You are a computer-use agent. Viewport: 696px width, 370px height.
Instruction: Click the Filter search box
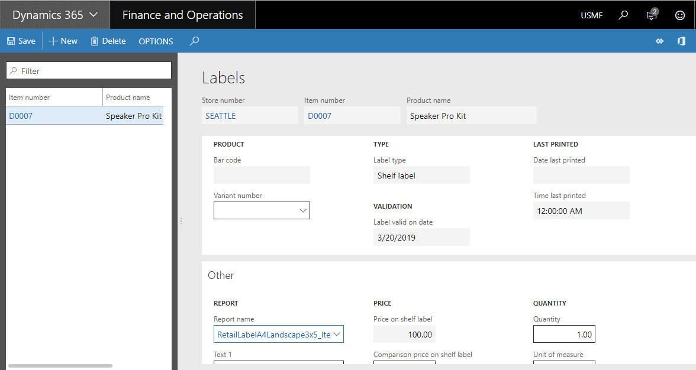click(x=89, y=71)
